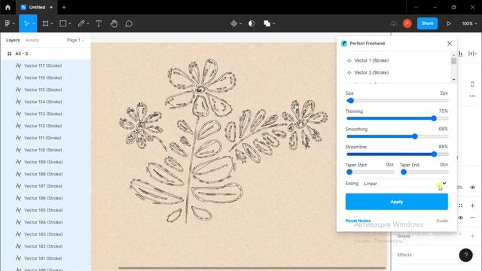Click the plugin list scrollbar down arrow
Image resolution: width=482 pixels, height=271 pixels.
tap(453, 80)
